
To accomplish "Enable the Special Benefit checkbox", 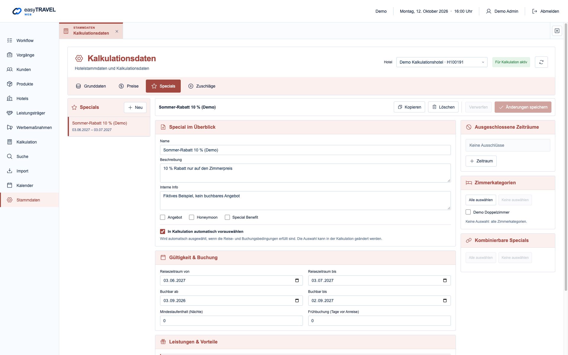I will (227, 217).
